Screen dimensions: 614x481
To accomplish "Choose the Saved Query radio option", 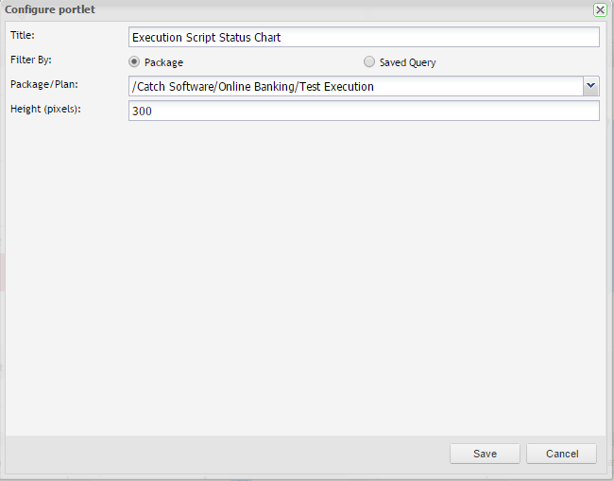I will [369, 62].
